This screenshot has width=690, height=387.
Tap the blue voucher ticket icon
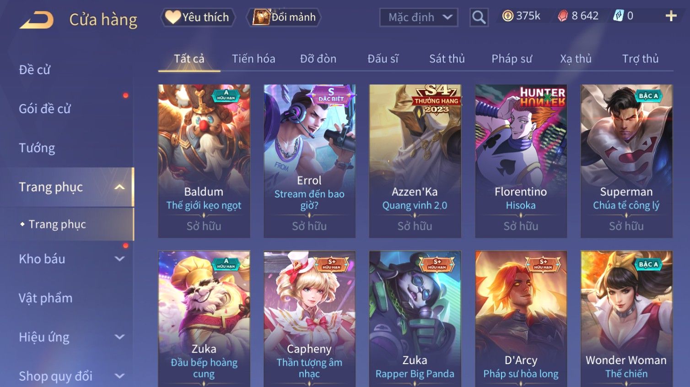point(618,16)
